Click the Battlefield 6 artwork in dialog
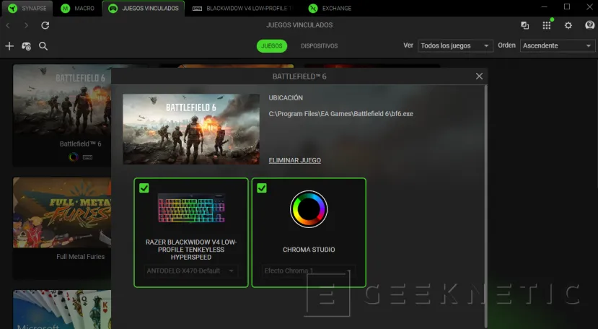Viewport: 598px width, 329px height. coord(190,129)
